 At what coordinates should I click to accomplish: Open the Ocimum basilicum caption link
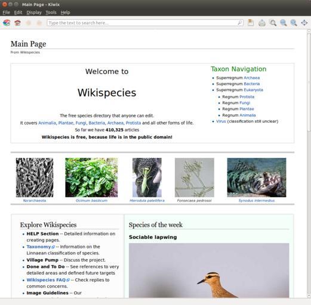point(91,201)
